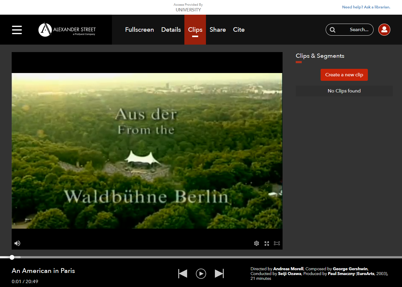
Task: Click the An American in Paris title
Action: pos(43,271)
